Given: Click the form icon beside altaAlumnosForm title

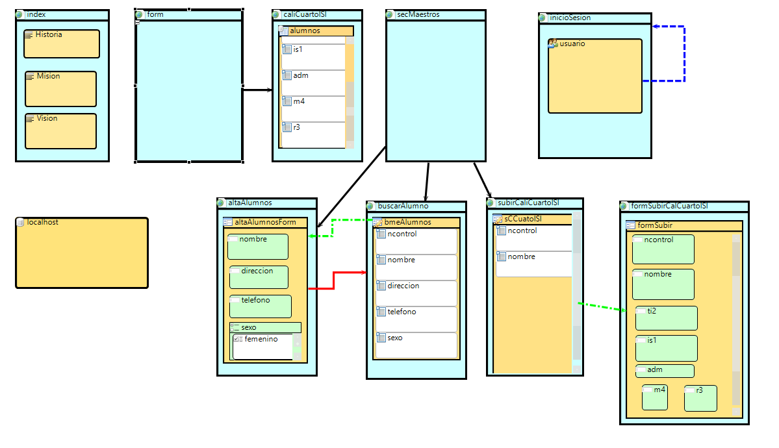Looking at the screenshot, I should click(226, 222).
